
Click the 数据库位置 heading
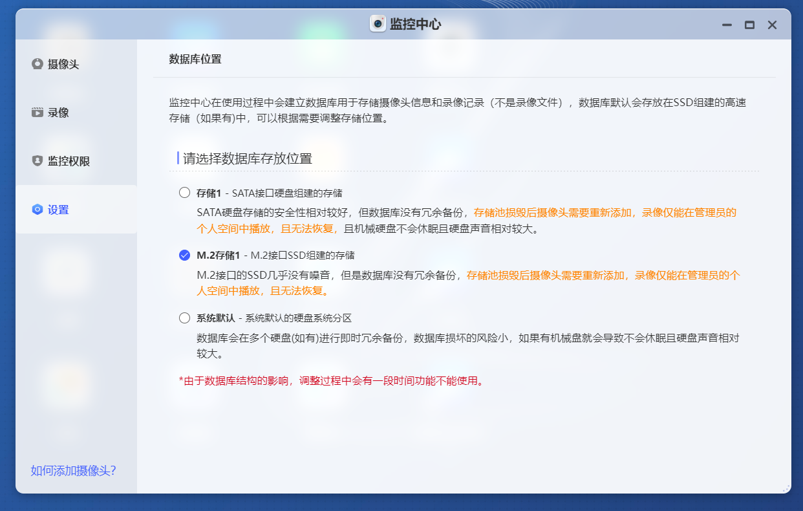pos(195,59)
